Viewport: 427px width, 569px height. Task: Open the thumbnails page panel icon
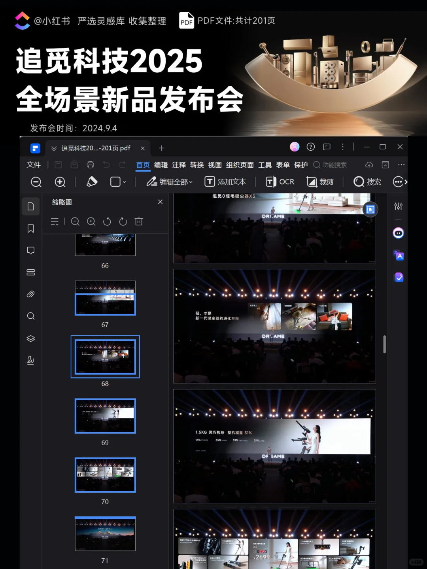coord(30,206)
